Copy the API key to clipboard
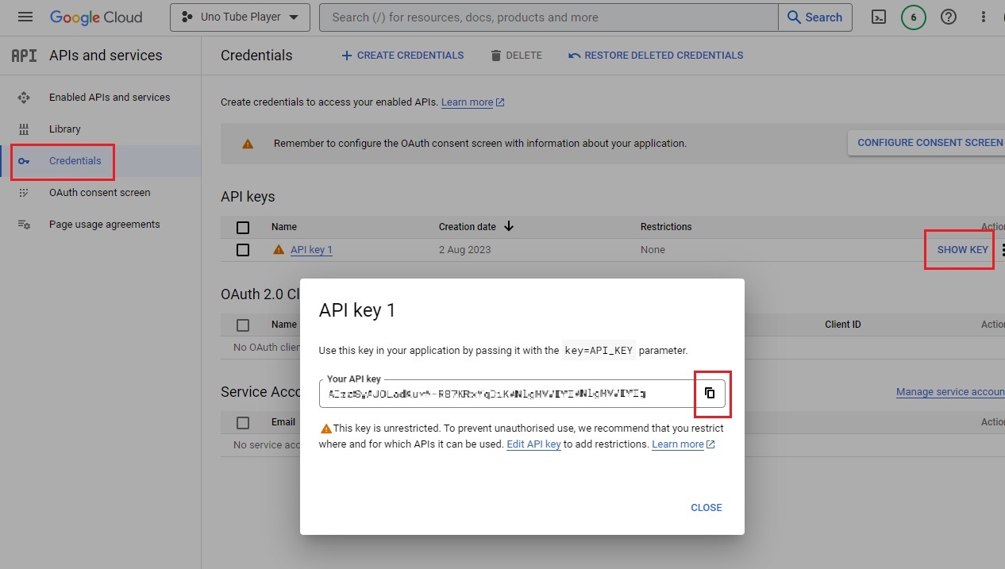1005x569 pixels. click(710, 393)
